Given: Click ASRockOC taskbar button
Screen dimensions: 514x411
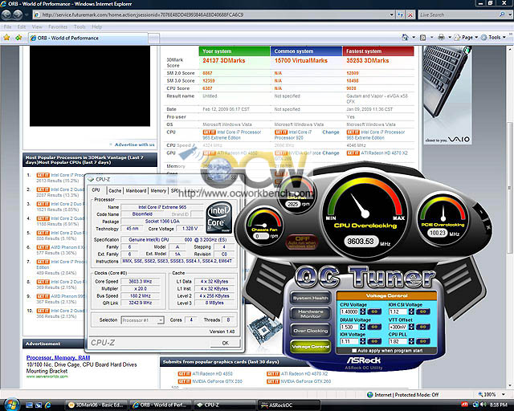Looking at the screenshot, I should tap(289, 405).
